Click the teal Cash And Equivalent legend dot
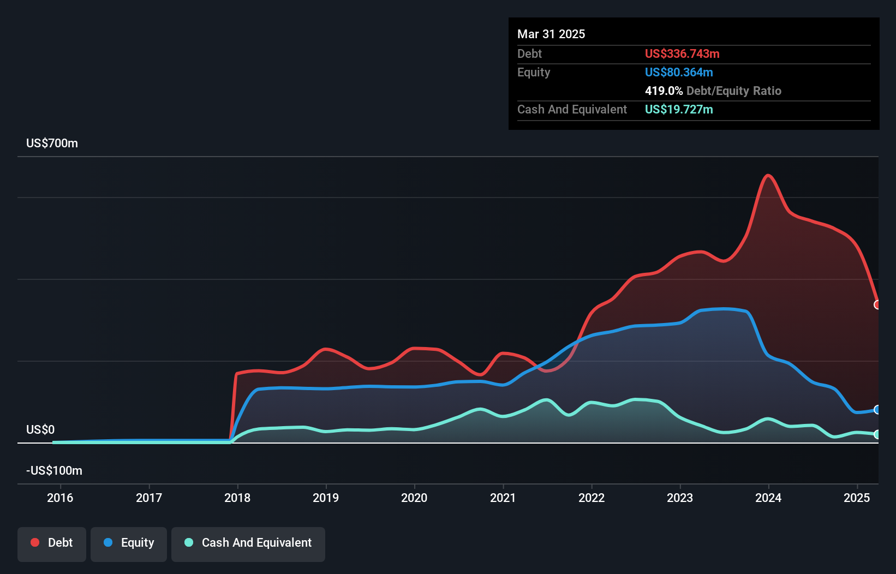Screen dimensions: 896x574 pyautogui.click(x=188, y=542)
